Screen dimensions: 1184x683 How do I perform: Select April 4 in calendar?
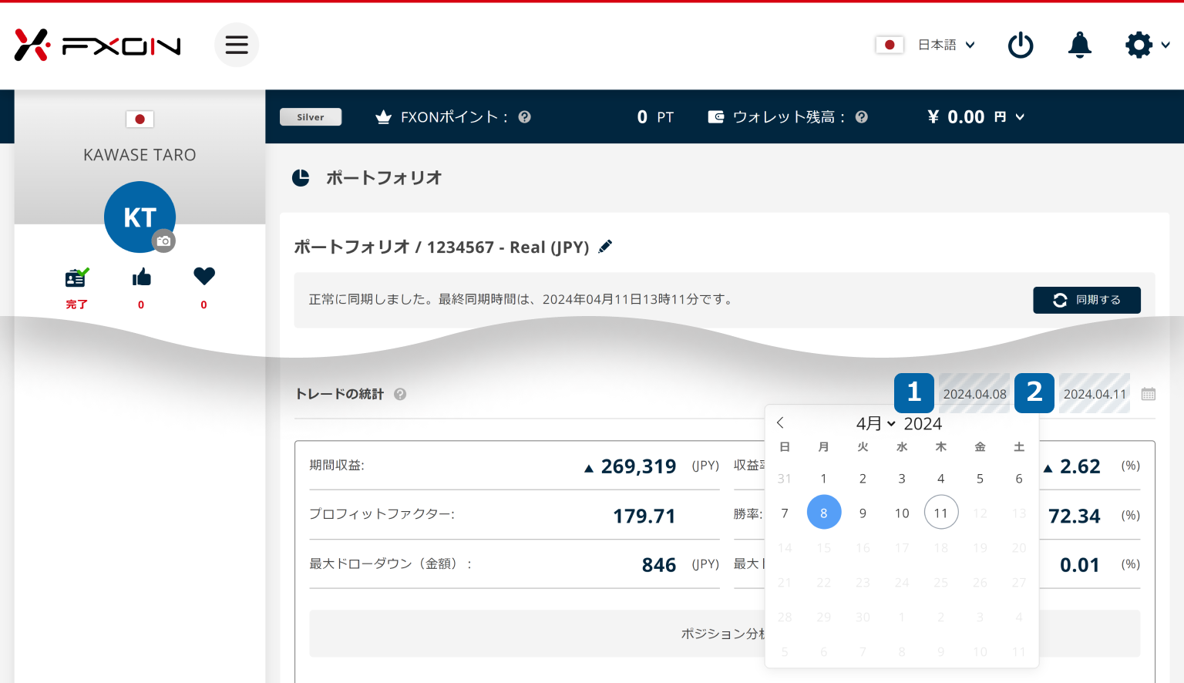click(x=941, y=479)
